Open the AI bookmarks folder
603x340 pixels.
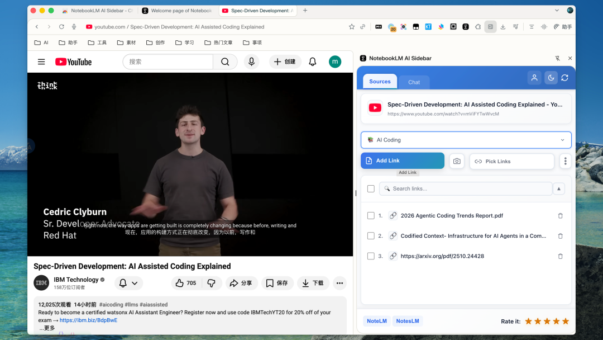click(x=41, y=42)
